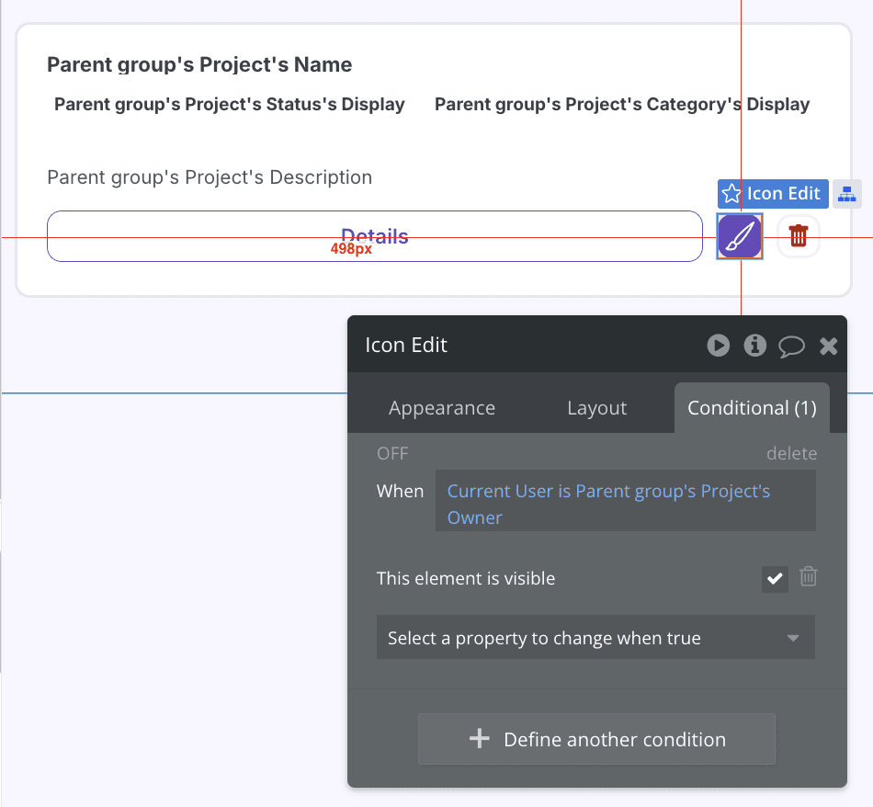Image resolution: width=873 pixels, height=807 pixels.
Task: Click delete to remove the condition
Action: (x=792, y=453)
